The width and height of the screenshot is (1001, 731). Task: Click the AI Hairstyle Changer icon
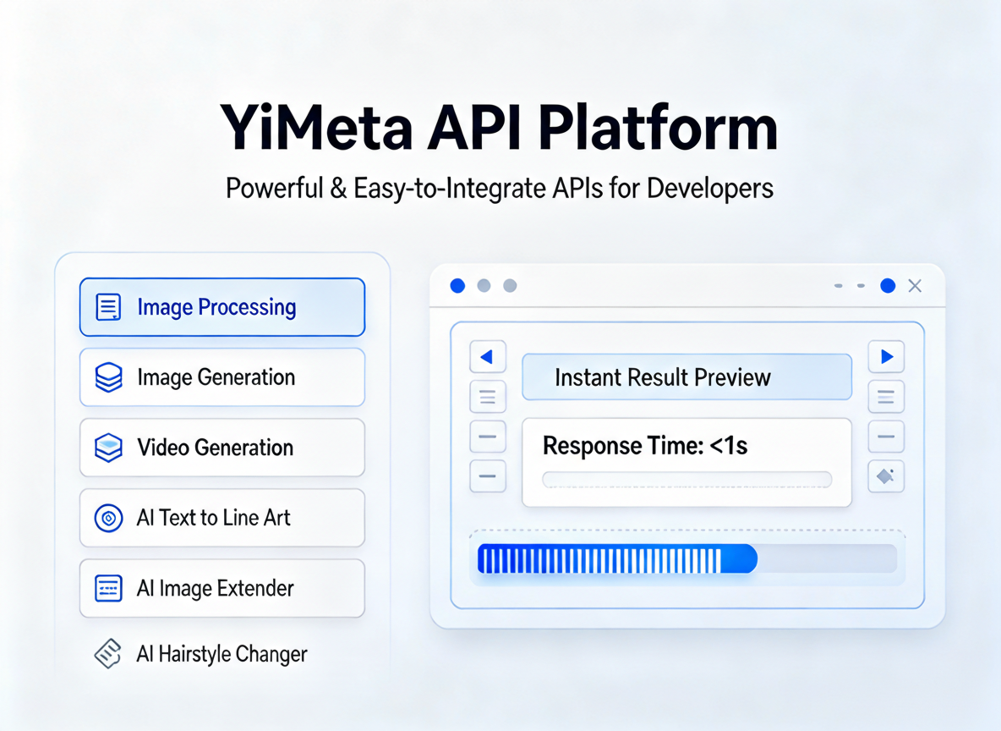pyautogui.click(x=107, y=654)
